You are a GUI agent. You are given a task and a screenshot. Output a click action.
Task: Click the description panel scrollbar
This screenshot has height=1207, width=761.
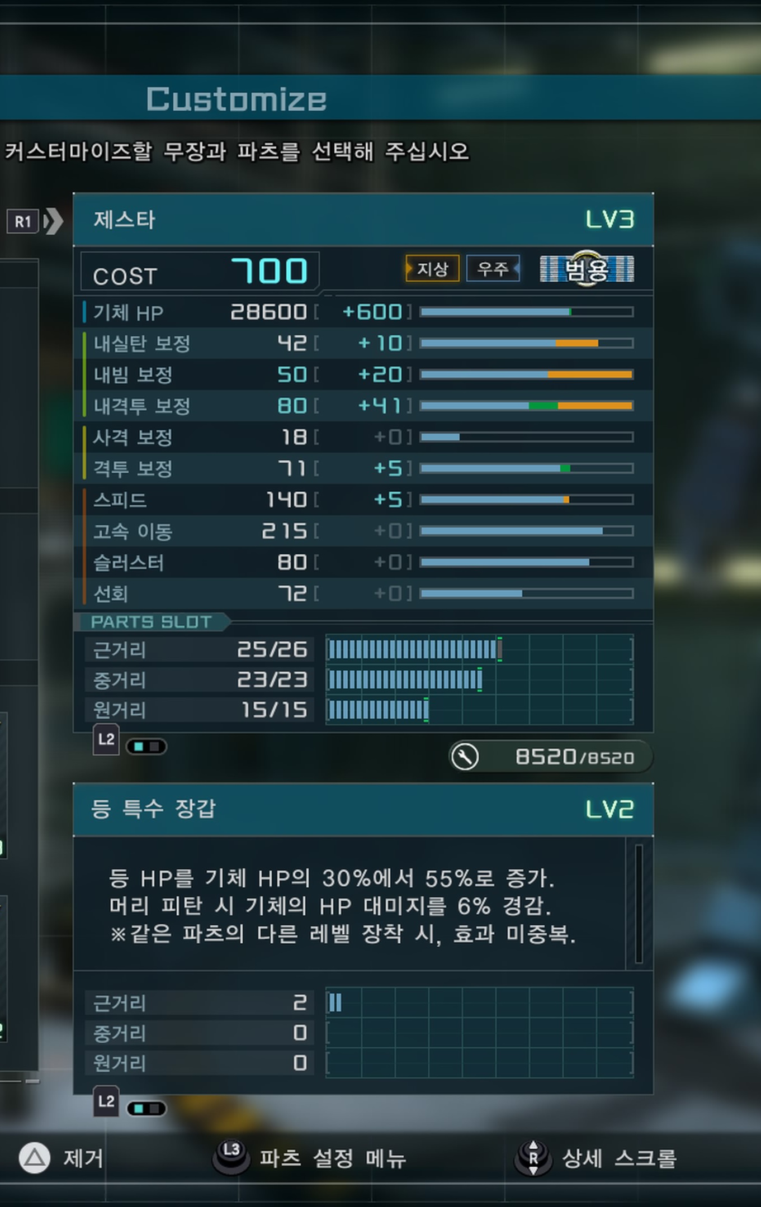639,904
